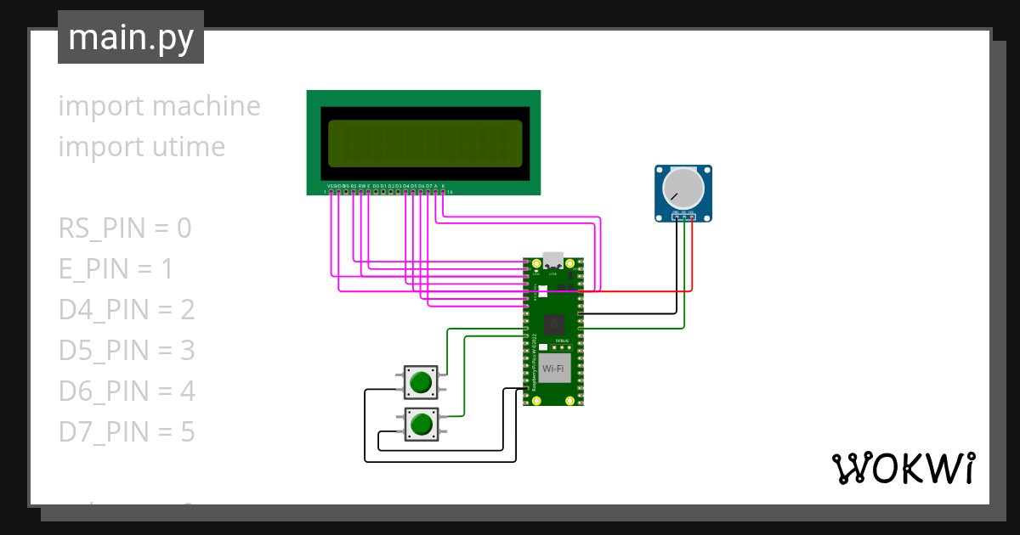Click the VSS pin label on the LCD

click(331, 185)
